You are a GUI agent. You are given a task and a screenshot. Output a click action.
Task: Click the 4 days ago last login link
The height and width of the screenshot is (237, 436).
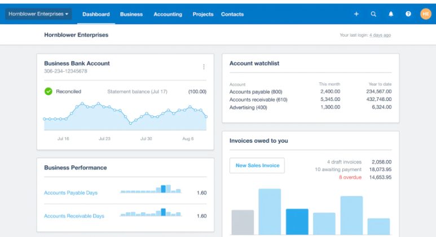point(380,35)
